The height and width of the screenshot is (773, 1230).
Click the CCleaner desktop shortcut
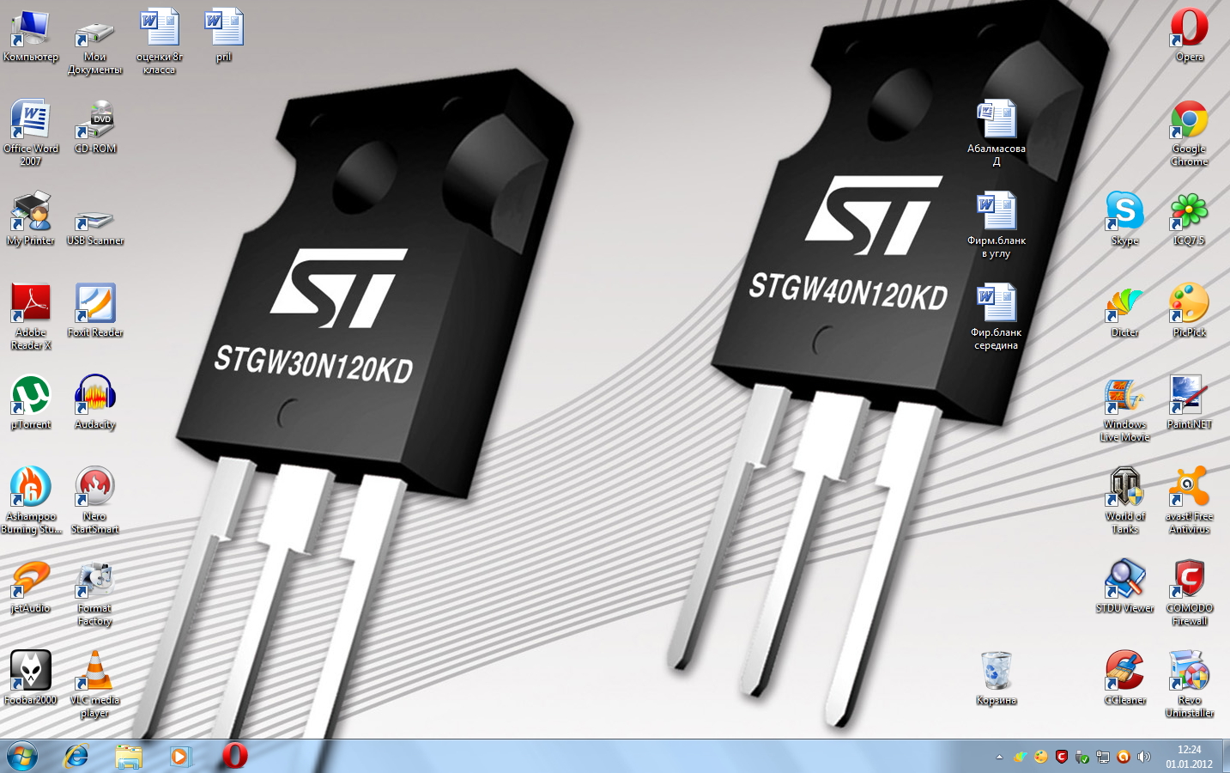(1124, 672)
